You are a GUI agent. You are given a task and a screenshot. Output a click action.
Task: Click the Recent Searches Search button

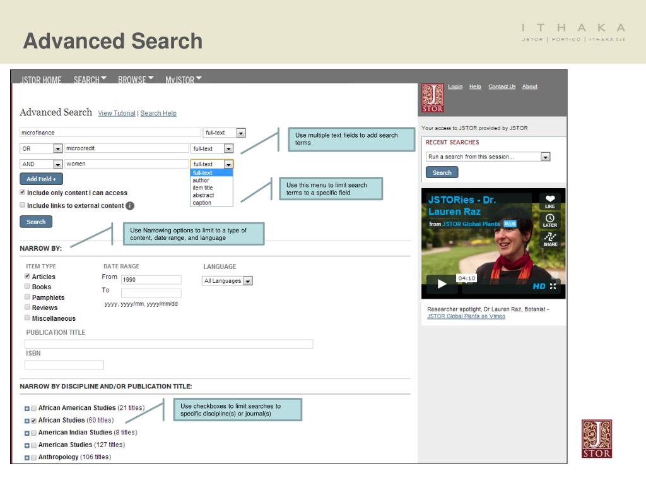coord(442,172)
